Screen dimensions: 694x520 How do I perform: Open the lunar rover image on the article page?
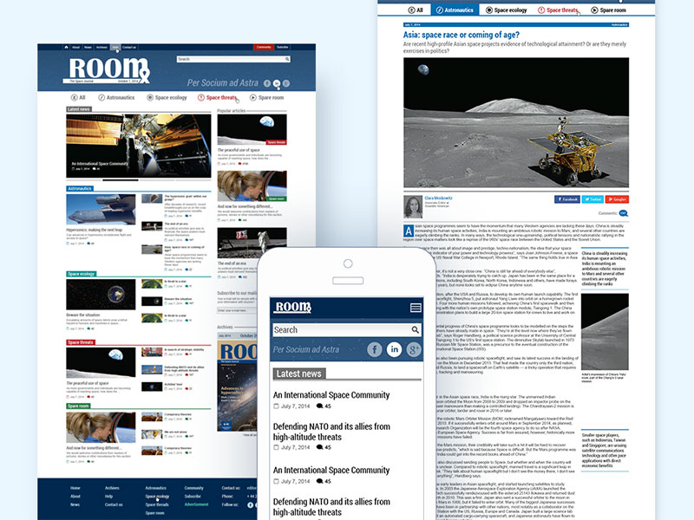click(x=515, y=122)
